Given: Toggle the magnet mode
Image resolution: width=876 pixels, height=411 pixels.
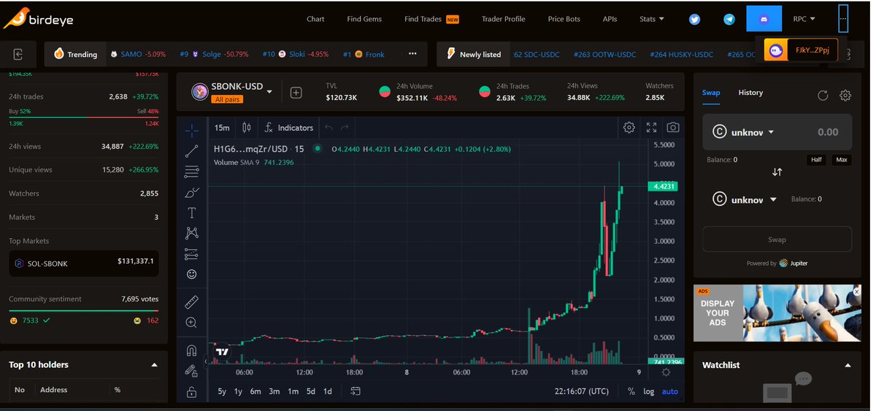Looking at the screenshot, I should tap(191, 350).
